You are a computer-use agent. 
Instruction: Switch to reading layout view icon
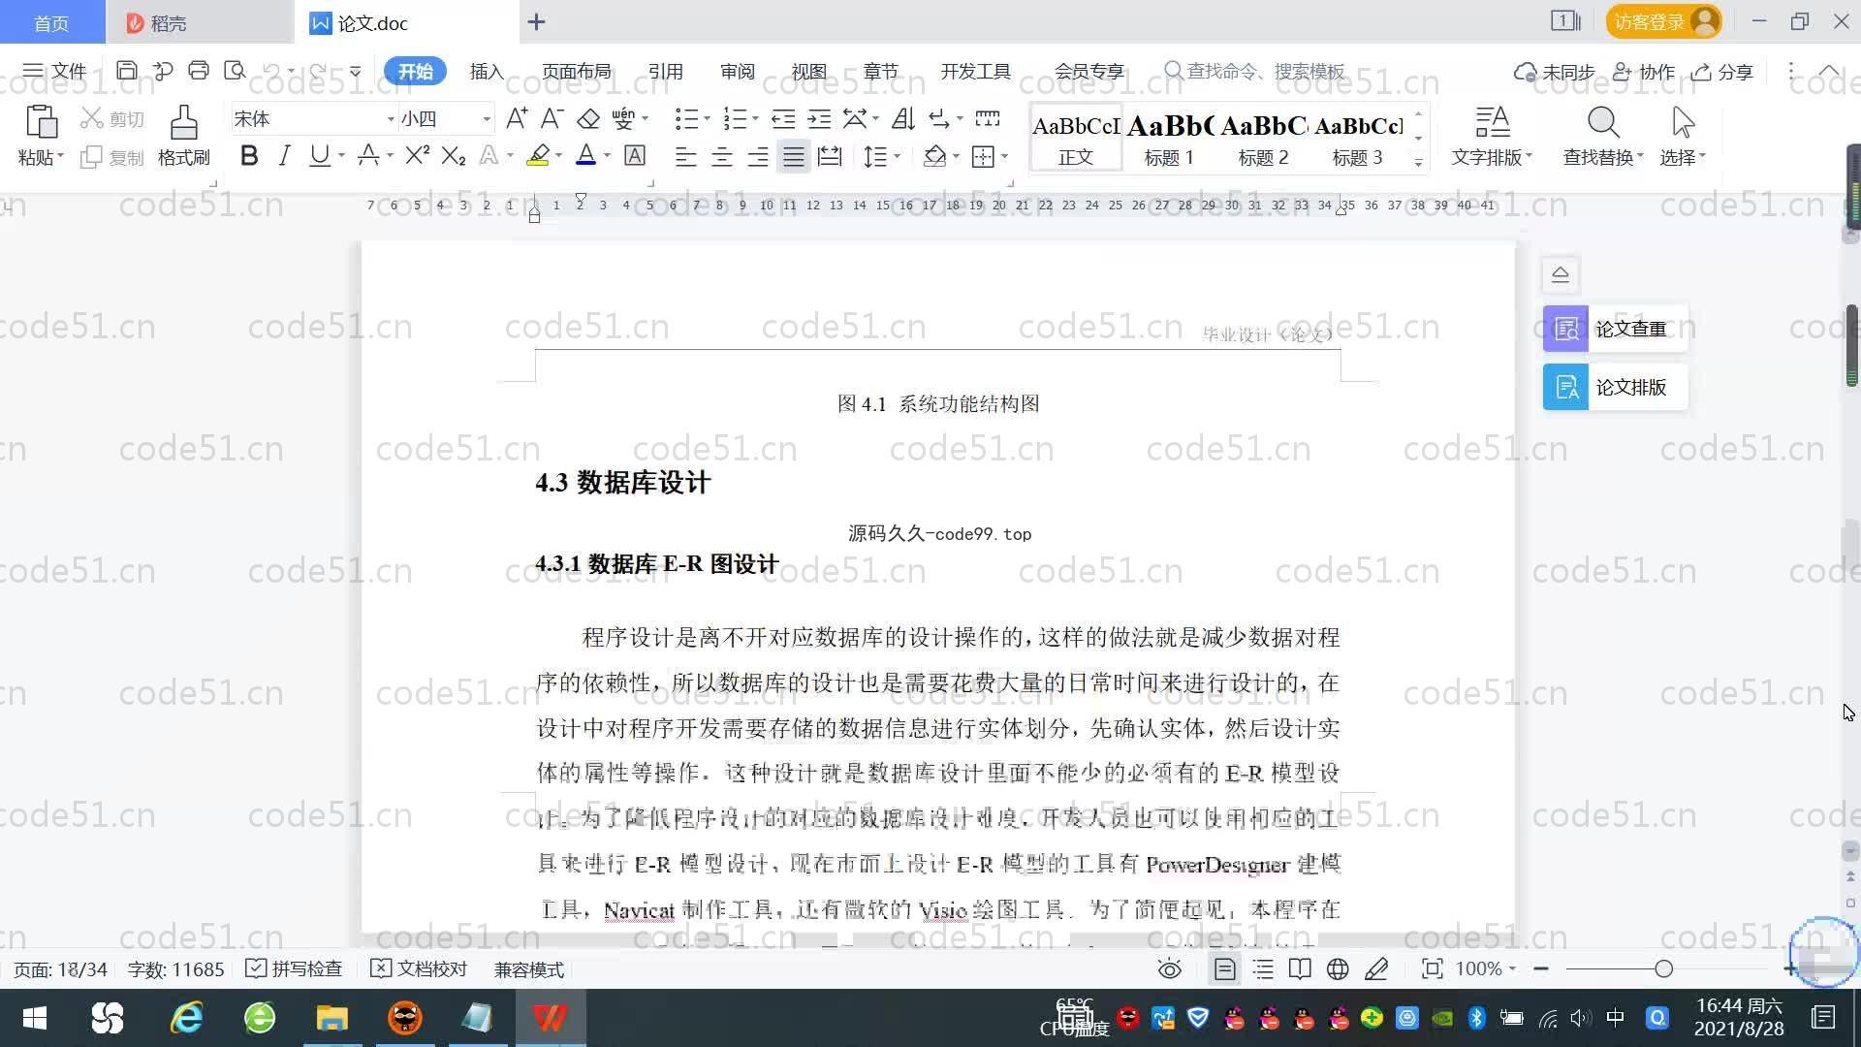pos(1300,969)
